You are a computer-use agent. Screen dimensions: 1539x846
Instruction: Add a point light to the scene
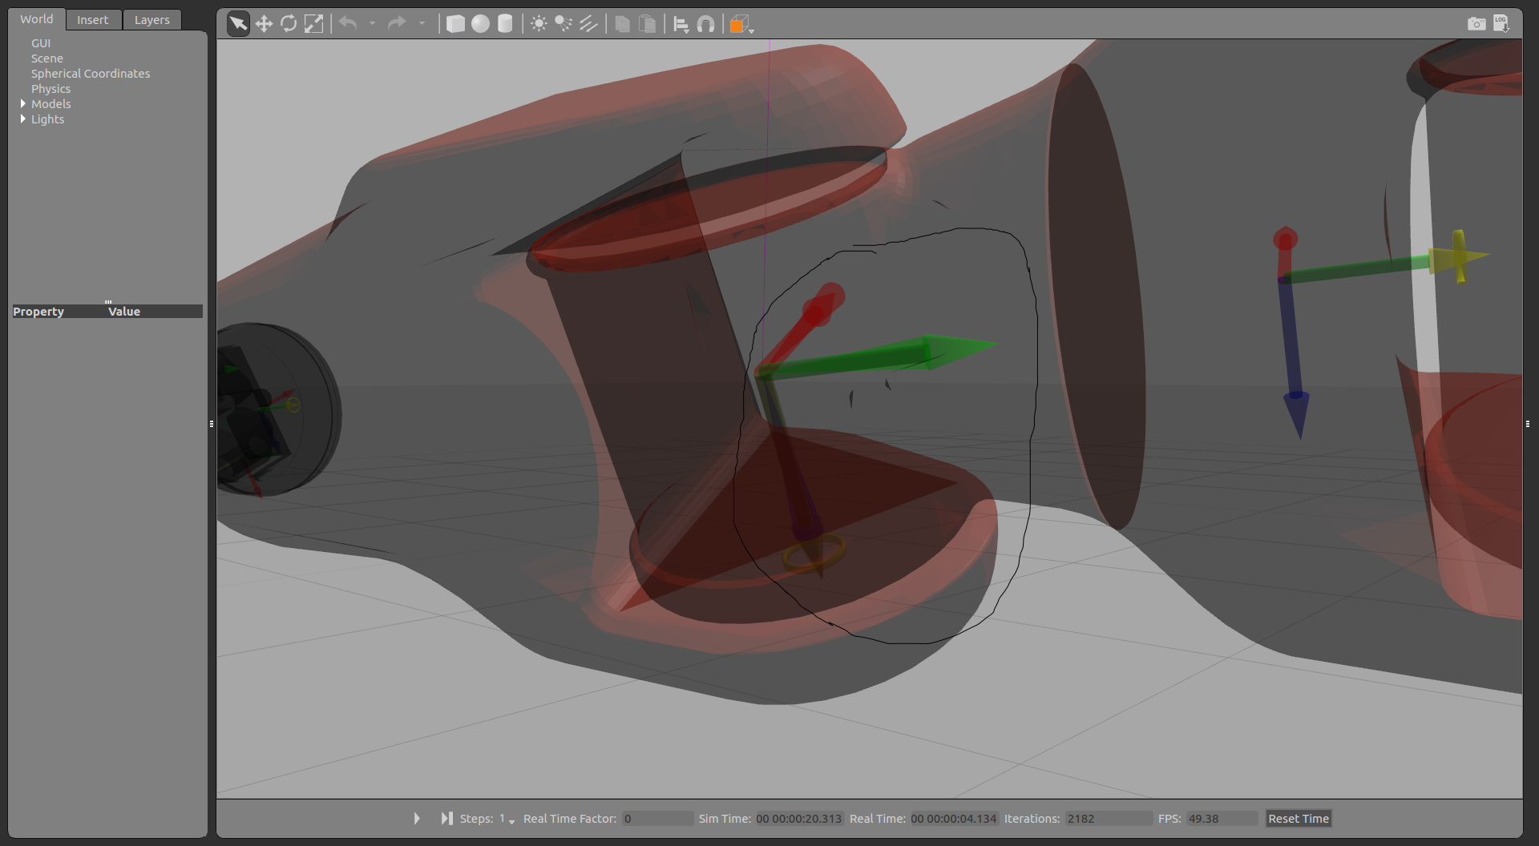pos(539,23)
